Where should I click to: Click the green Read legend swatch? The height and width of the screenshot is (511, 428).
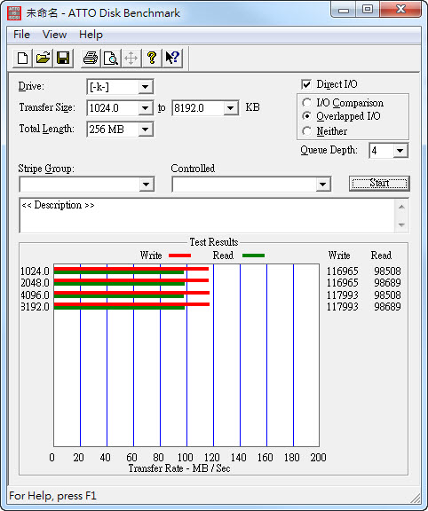click(x=253, y=255)
